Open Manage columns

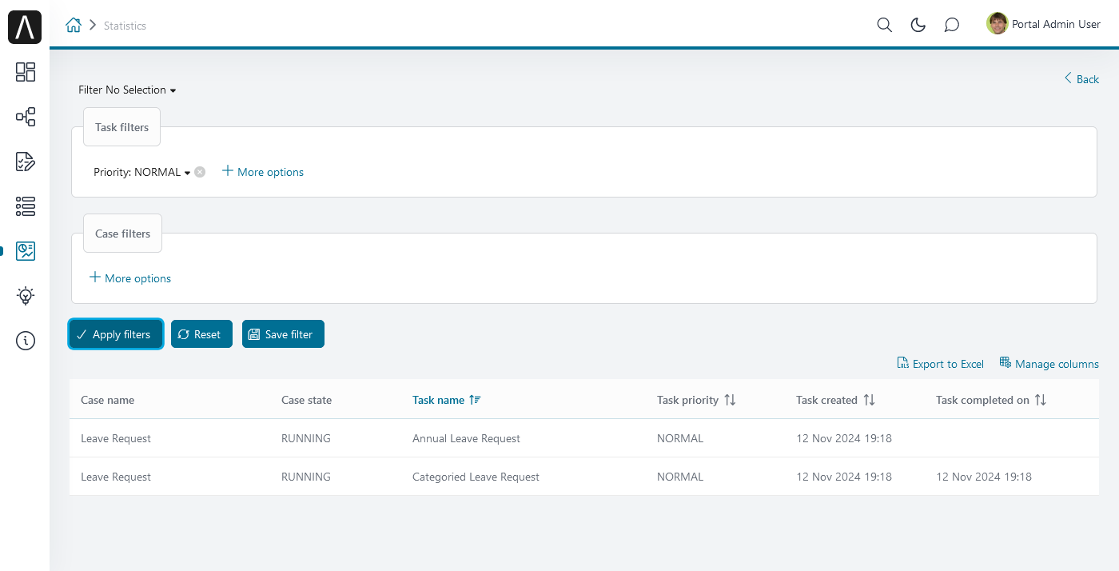[1049, 364]
